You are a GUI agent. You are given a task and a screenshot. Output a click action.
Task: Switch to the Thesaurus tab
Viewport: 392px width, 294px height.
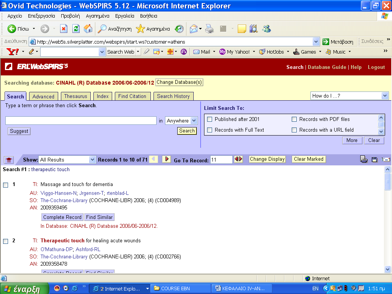click(x=75, y=96)
